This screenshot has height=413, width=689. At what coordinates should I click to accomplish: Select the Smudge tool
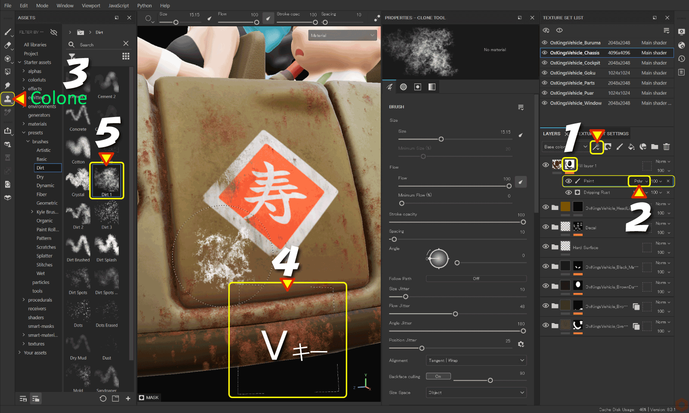pos(7,85)
